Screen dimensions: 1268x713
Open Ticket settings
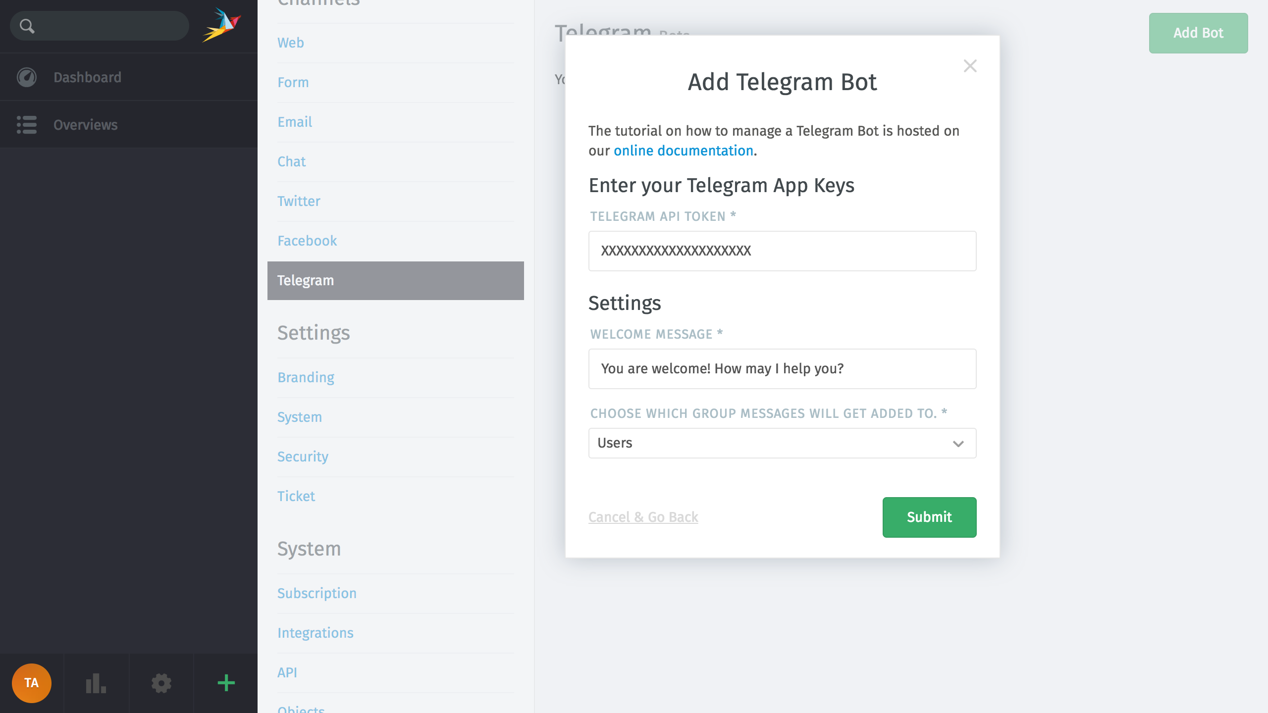coord(296,496)
